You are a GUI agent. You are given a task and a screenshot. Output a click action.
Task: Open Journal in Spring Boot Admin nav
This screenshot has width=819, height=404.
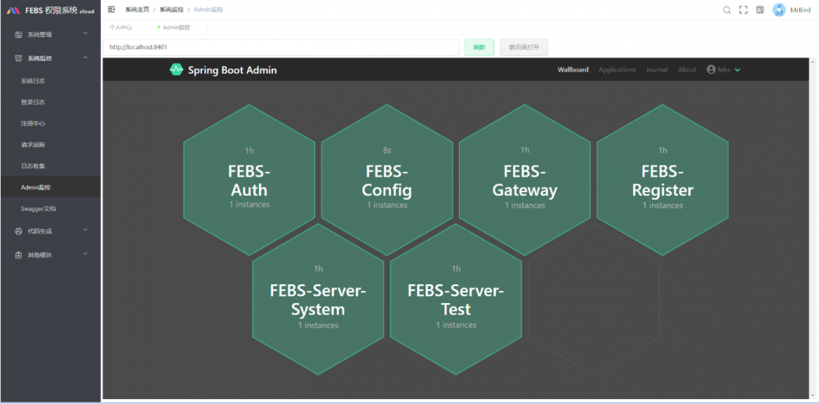coord(657,70)
